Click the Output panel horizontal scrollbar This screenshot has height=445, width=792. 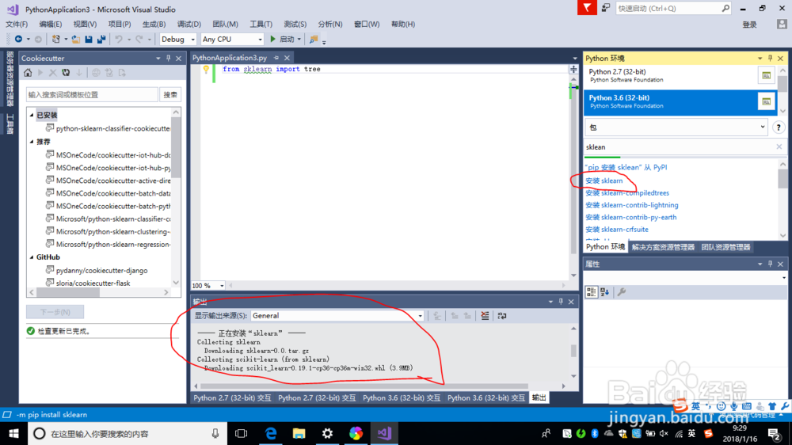(x=364, y=386)
